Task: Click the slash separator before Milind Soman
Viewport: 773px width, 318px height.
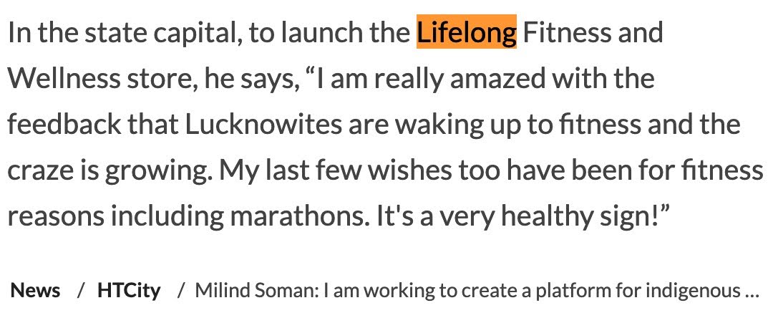Action: coord(180,290)
